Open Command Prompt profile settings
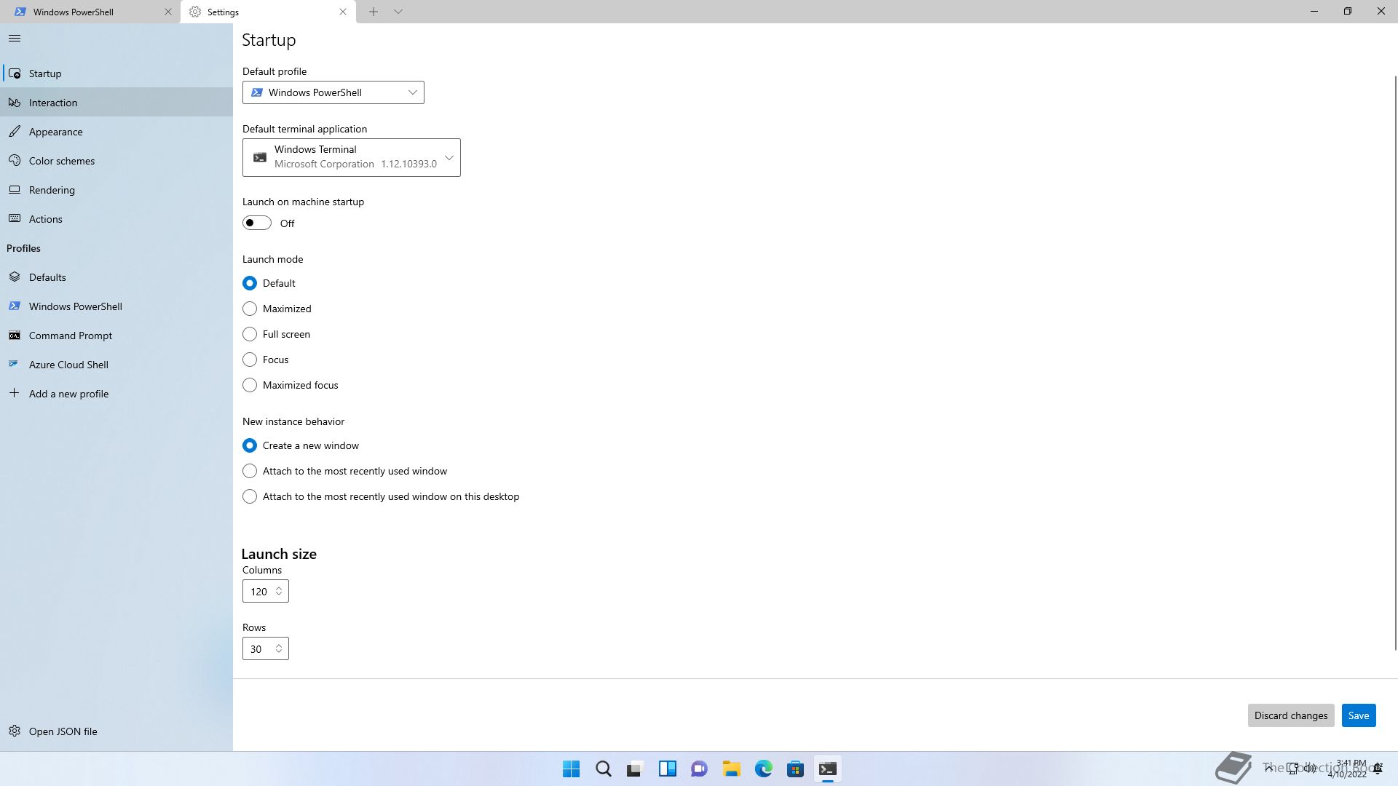This screenshot has height=786, width=1398. point(116,336)
